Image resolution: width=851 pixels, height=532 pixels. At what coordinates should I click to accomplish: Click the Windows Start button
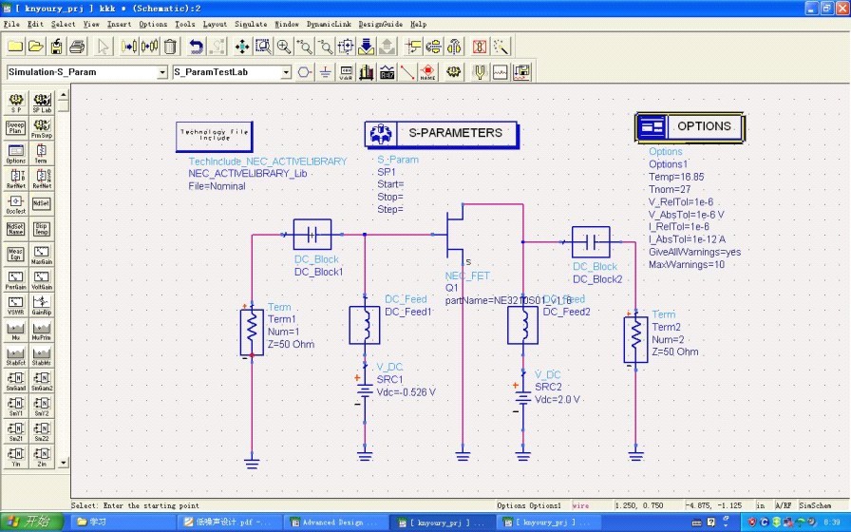pos(31,522)
